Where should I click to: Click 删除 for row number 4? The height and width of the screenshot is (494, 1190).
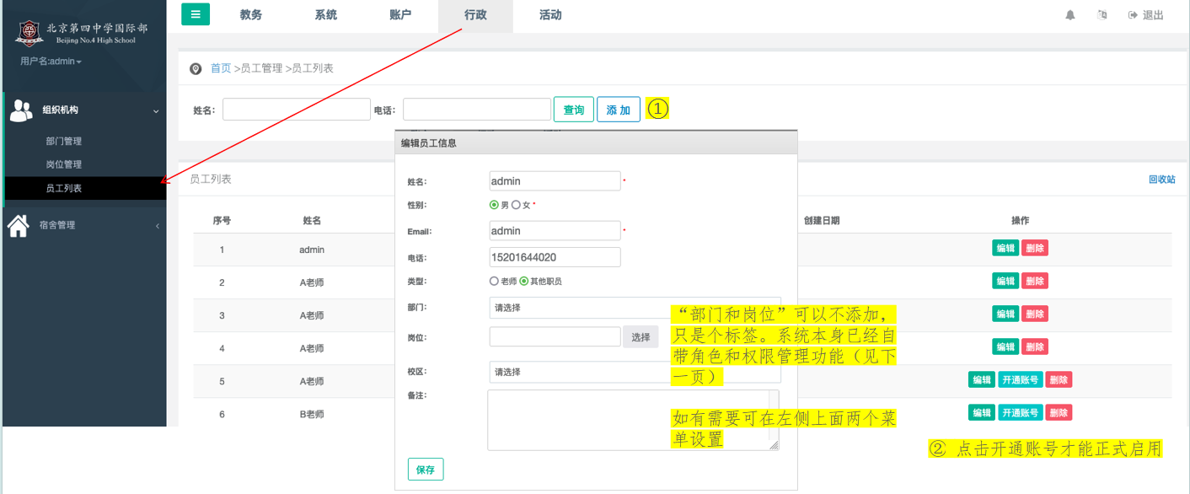1035,346
